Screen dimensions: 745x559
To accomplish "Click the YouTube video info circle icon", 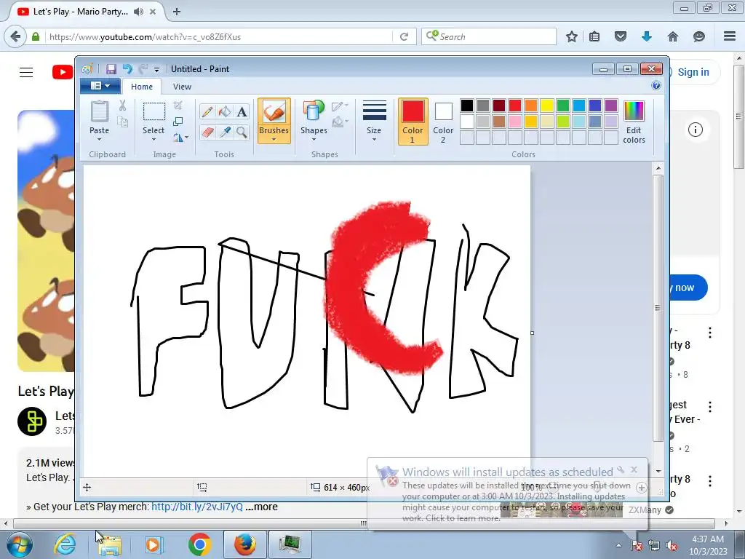I will (x=695, y=130).
